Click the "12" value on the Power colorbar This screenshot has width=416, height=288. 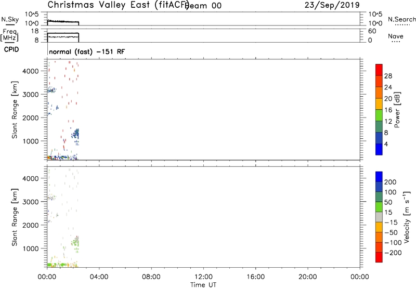(x=388, y=122)
